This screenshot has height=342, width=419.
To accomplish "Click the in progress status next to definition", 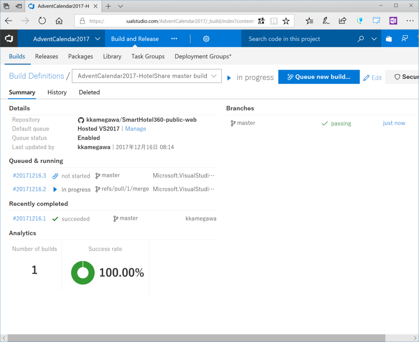I will click(x=255, y=78).
